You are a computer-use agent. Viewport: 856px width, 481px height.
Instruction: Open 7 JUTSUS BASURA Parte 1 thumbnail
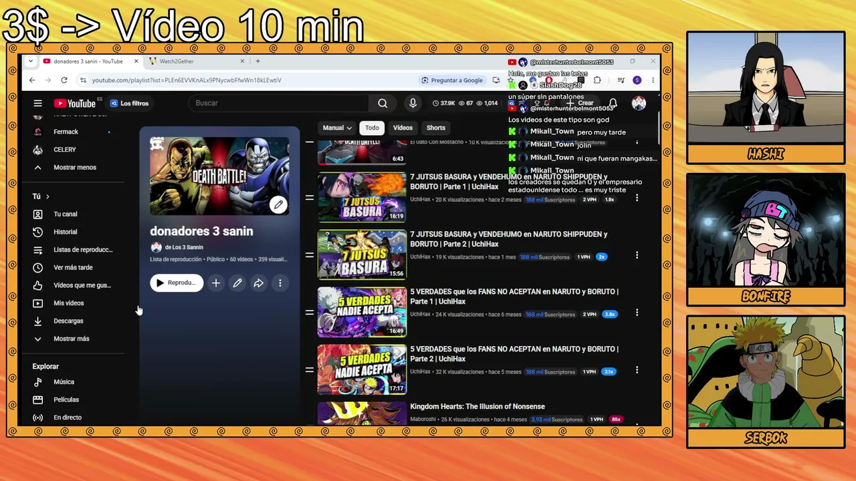[x=362, y=197]
